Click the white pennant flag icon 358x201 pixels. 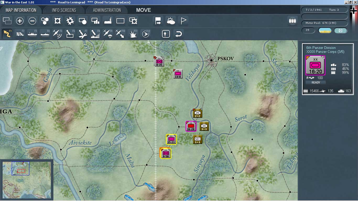coord(183,21)
